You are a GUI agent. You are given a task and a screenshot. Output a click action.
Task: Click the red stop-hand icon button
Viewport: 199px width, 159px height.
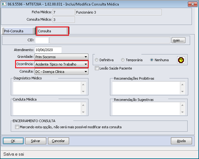coord(181,60)
